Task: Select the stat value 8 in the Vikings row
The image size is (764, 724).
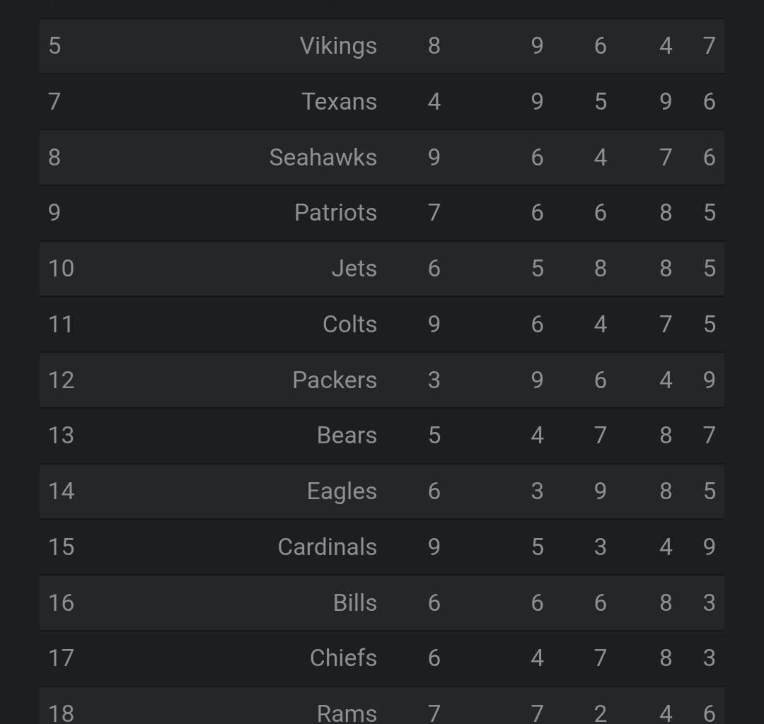Action: click(x=433, y=45)
